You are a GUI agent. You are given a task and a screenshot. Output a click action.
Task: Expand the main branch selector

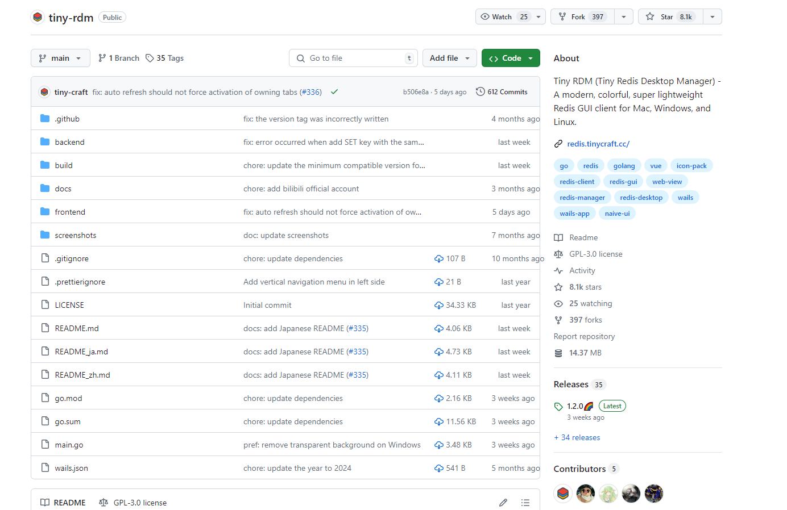coord(60,58)
